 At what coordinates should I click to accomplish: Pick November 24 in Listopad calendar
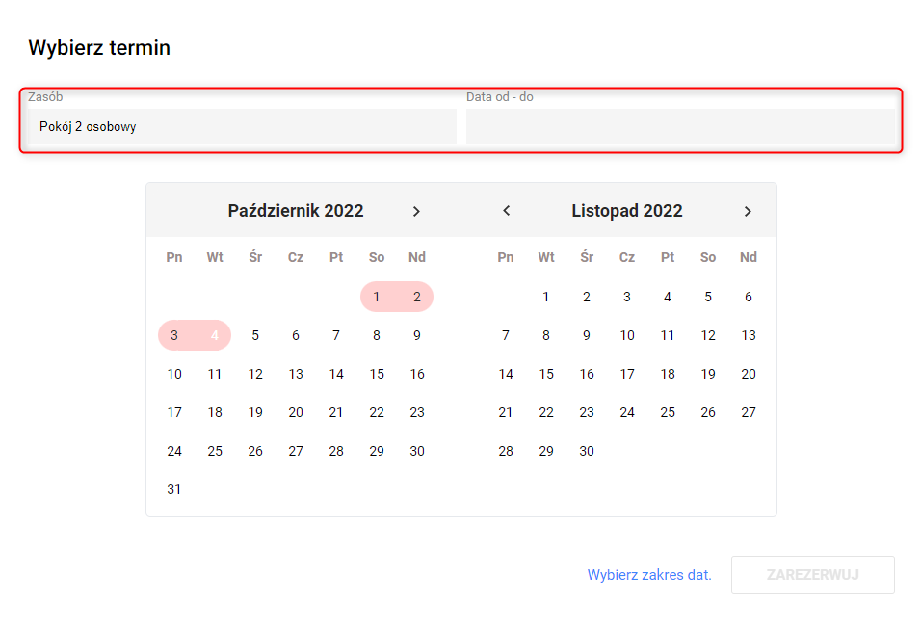click(627, 412)
